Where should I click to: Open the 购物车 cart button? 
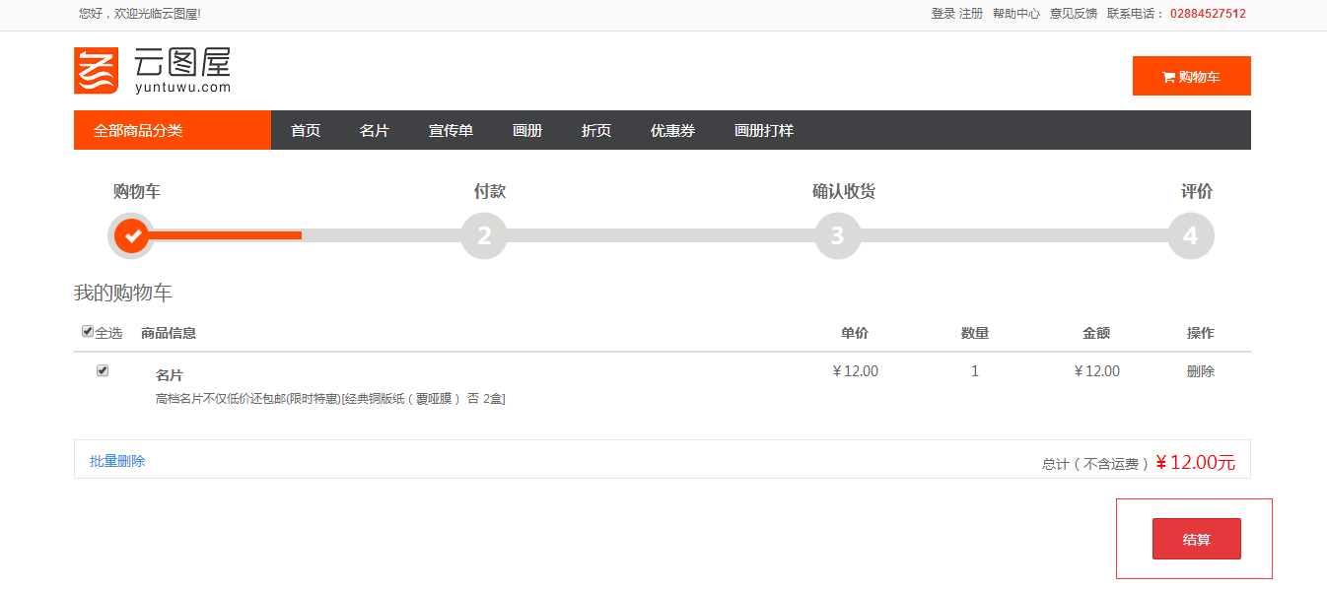[1191, 76]
